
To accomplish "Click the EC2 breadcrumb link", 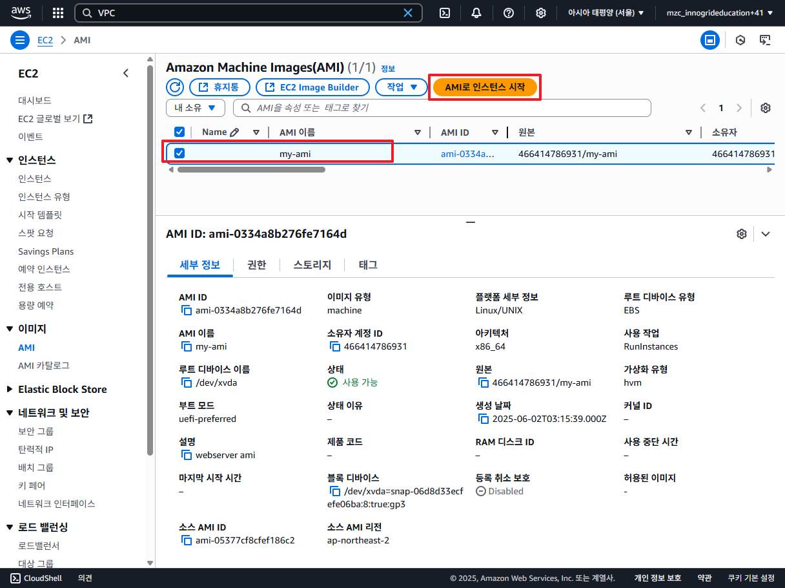I will pos(45,40).
